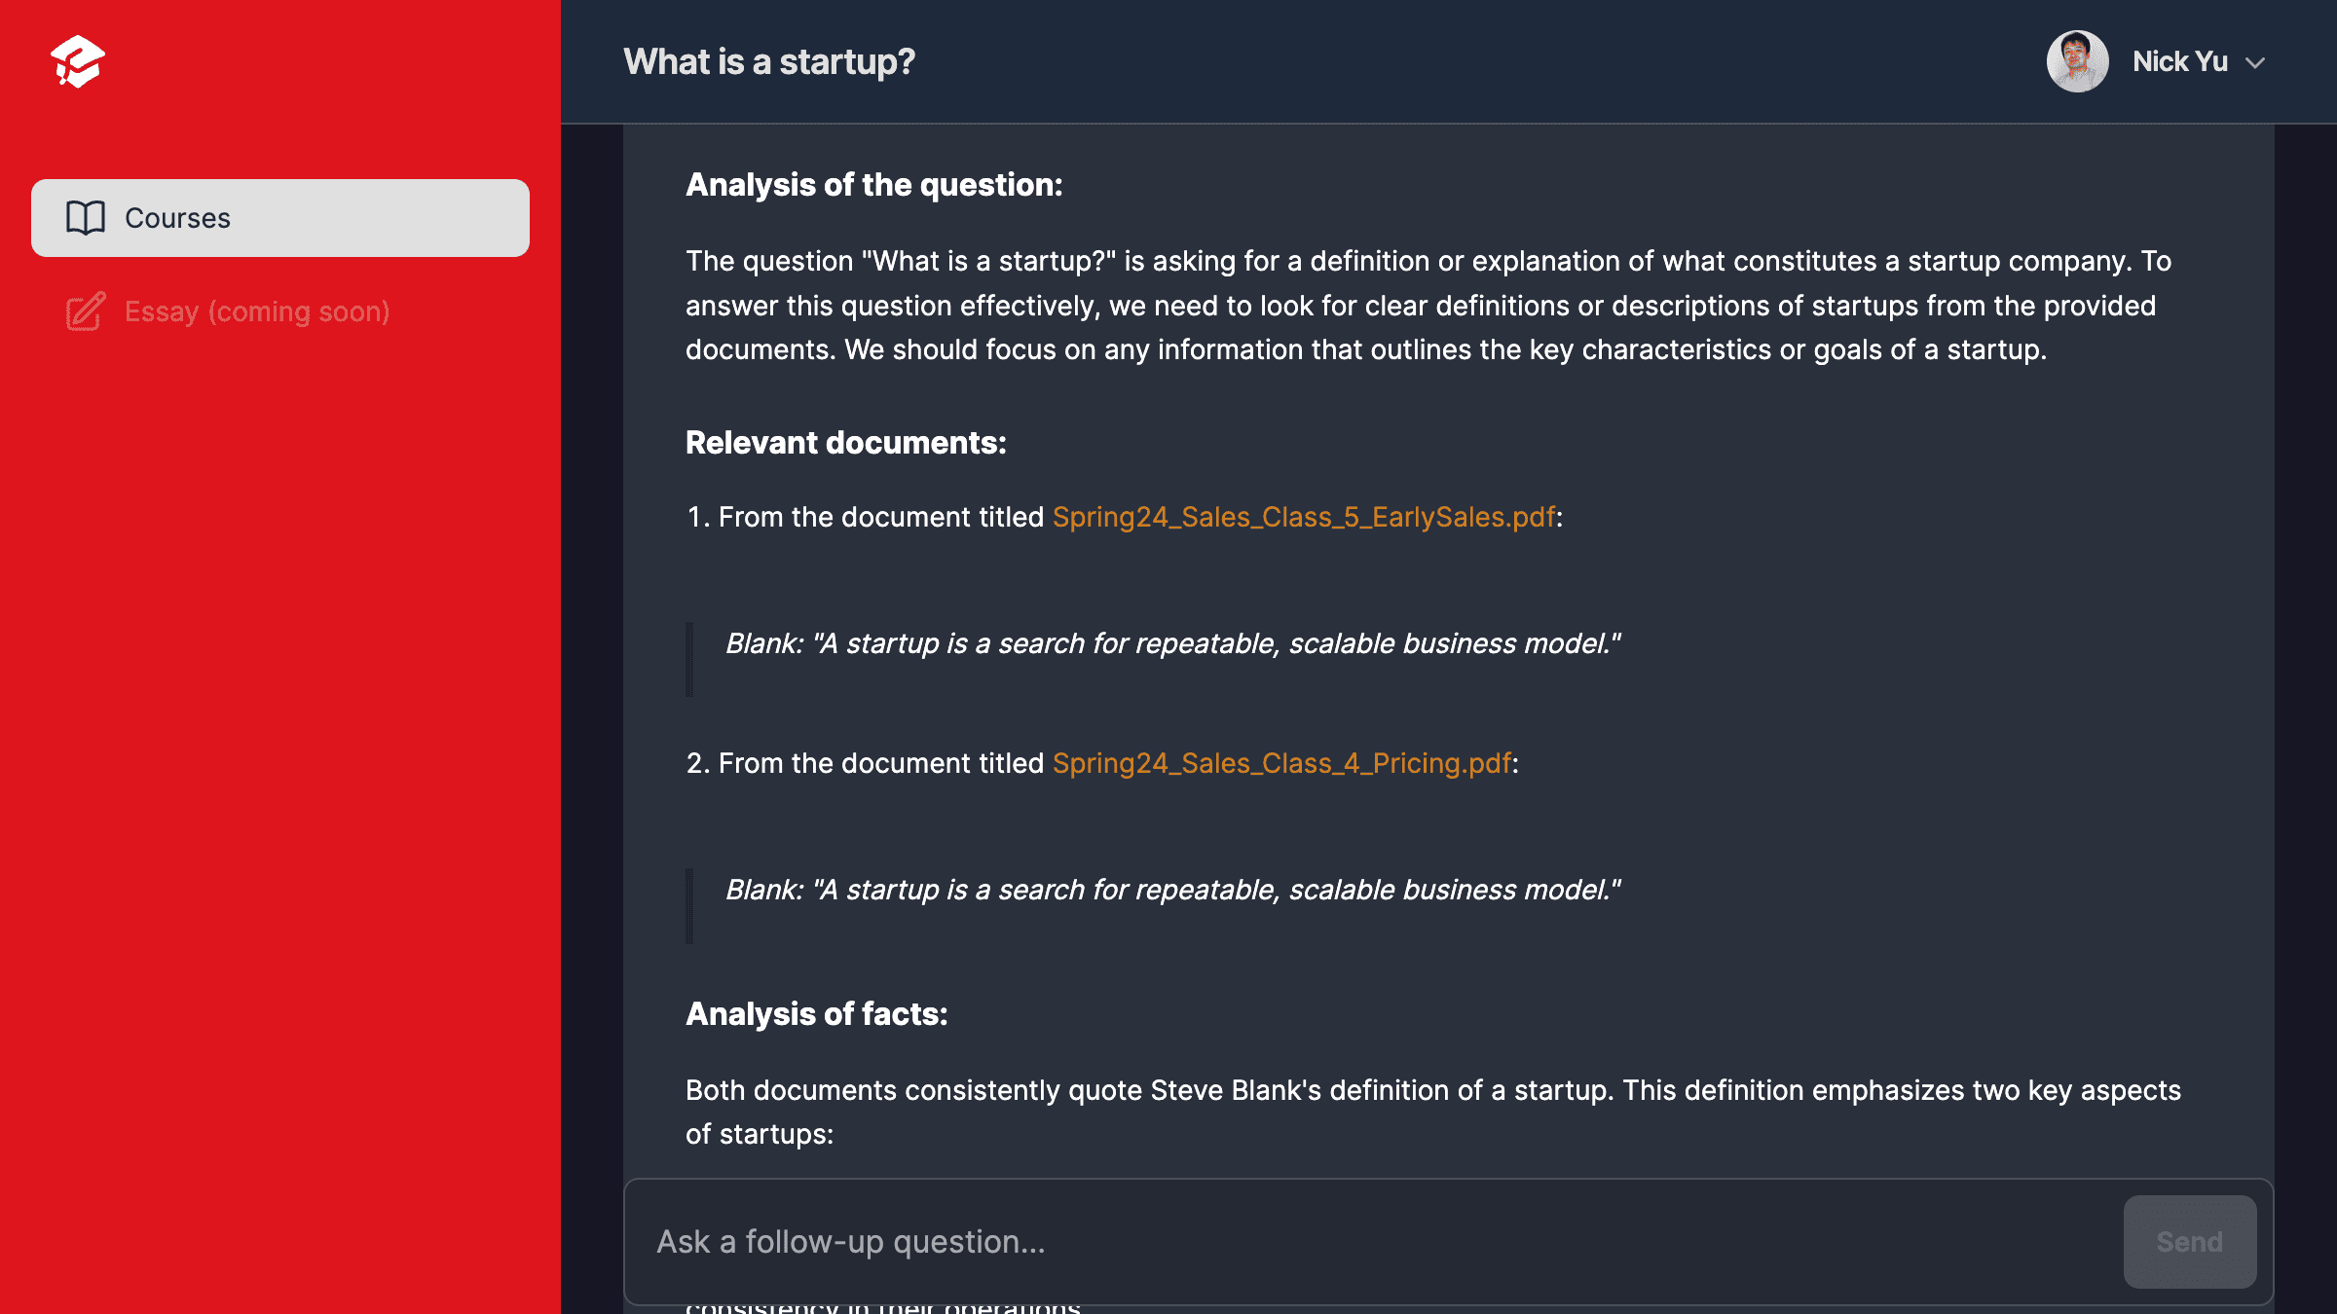Viewport: 2337px width, 1314px height.
Task: Click Nick Yu's profile avatar photo
Action: click(2077, 61)
